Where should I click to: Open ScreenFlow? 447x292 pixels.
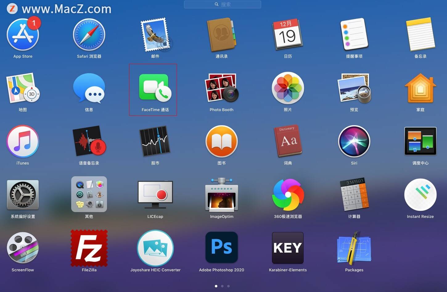click(23, 248)
